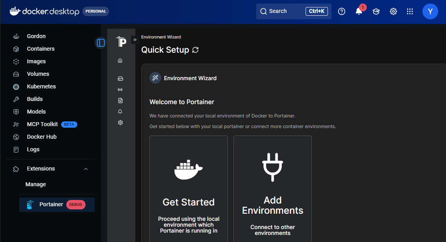Click the Docker Hub sidebar icon

(x=16, y=137)
